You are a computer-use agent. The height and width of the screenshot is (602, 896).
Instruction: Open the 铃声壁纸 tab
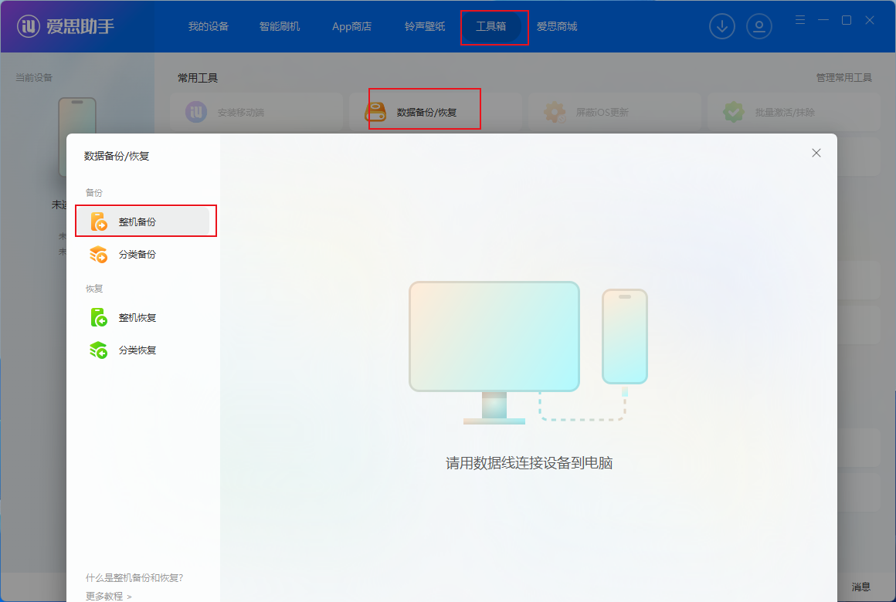coord(425,26)
